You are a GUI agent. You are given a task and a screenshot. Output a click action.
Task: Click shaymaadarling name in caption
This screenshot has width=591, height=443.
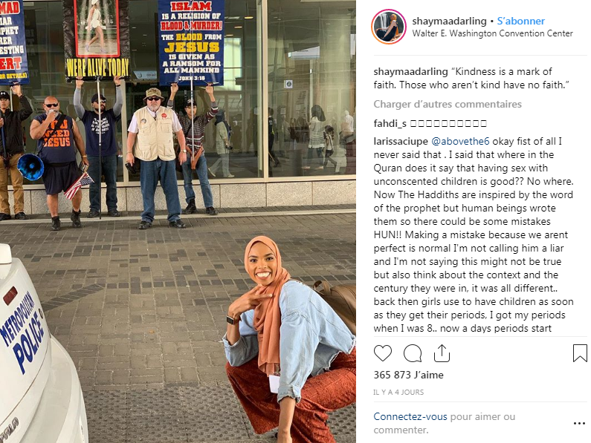pos(410,71)
